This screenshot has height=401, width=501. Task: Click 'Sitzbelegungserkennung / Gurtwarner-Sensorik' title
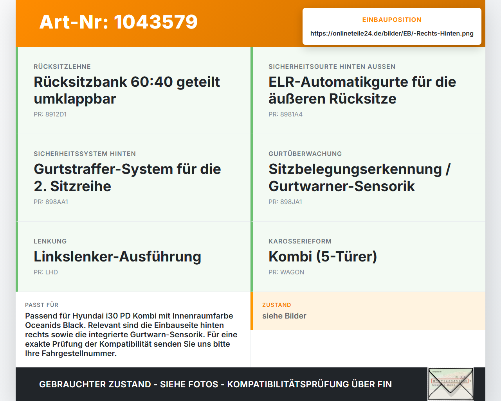(x=359, y=177)
